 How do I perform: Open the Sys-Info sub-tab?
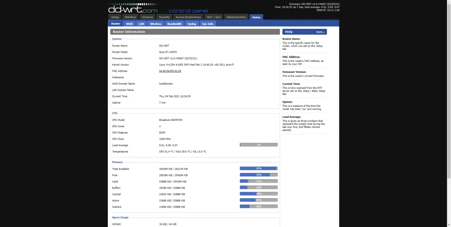[x=208, y=24]
